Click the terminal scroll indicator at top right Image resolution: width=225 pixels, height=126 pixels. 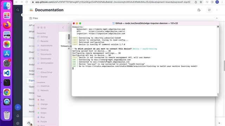(x=218, y=27)
